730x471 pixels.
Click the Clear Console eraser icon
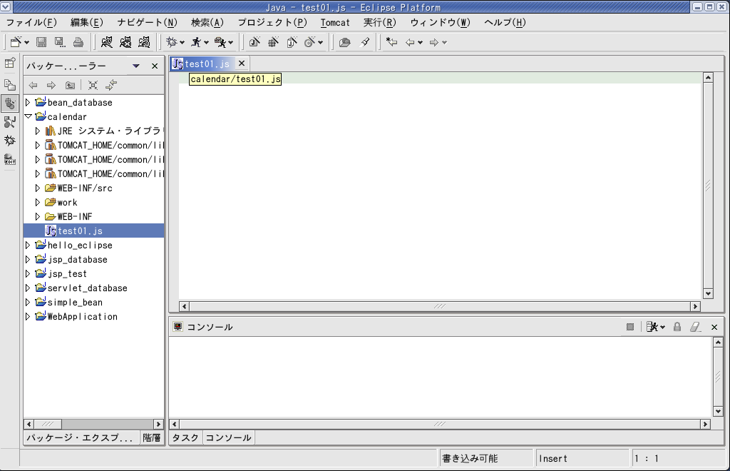pyautogui.click(x=695, y=327)
